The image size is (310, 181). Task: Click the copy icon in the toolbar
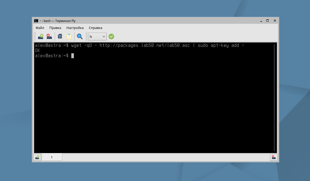pyautogui.click(x=60, y=36)
